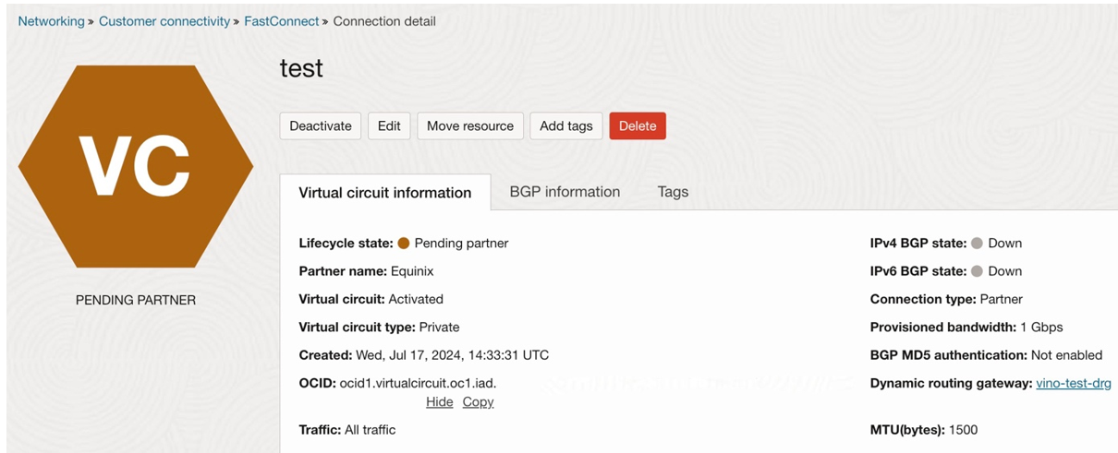The width and height of the screenshot is (1118, 453).
Task: Click the VC hexagon resource icon
Action: point(136,167)
